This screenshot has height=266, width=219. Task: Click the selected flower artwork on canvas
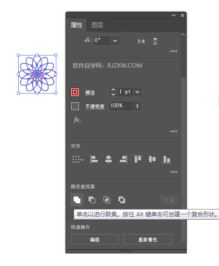tap(37, 74)
